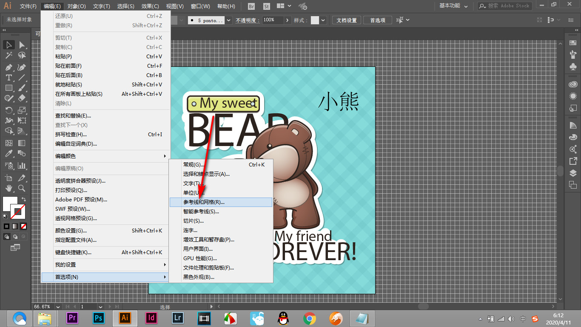The width and height of the screenshot is (581, 327).
Task: Pick the Eyedropper tool
Action: pos(9,154)
